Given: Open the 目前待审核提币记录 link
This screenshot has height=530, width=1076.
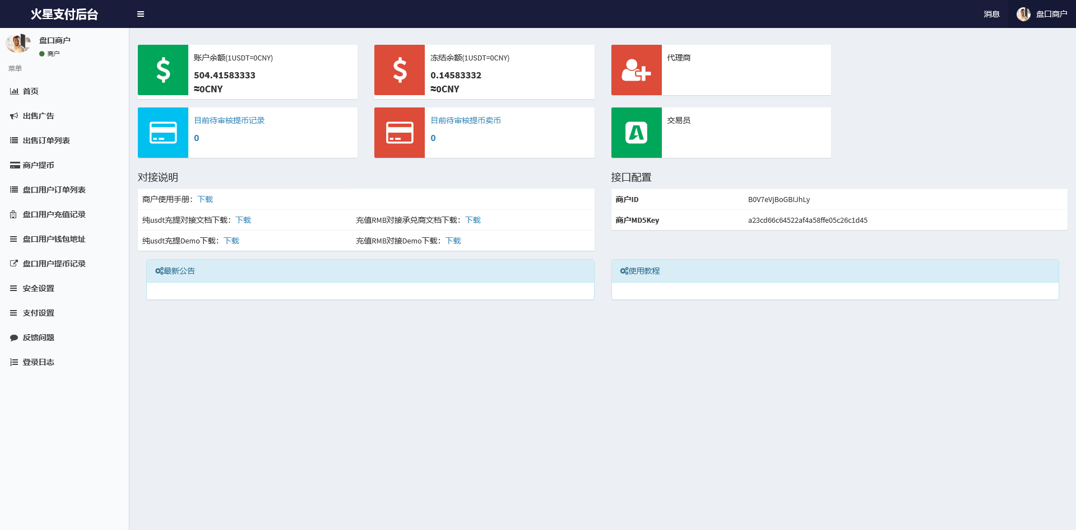Looking at the screenshot, I should [229, 120].
